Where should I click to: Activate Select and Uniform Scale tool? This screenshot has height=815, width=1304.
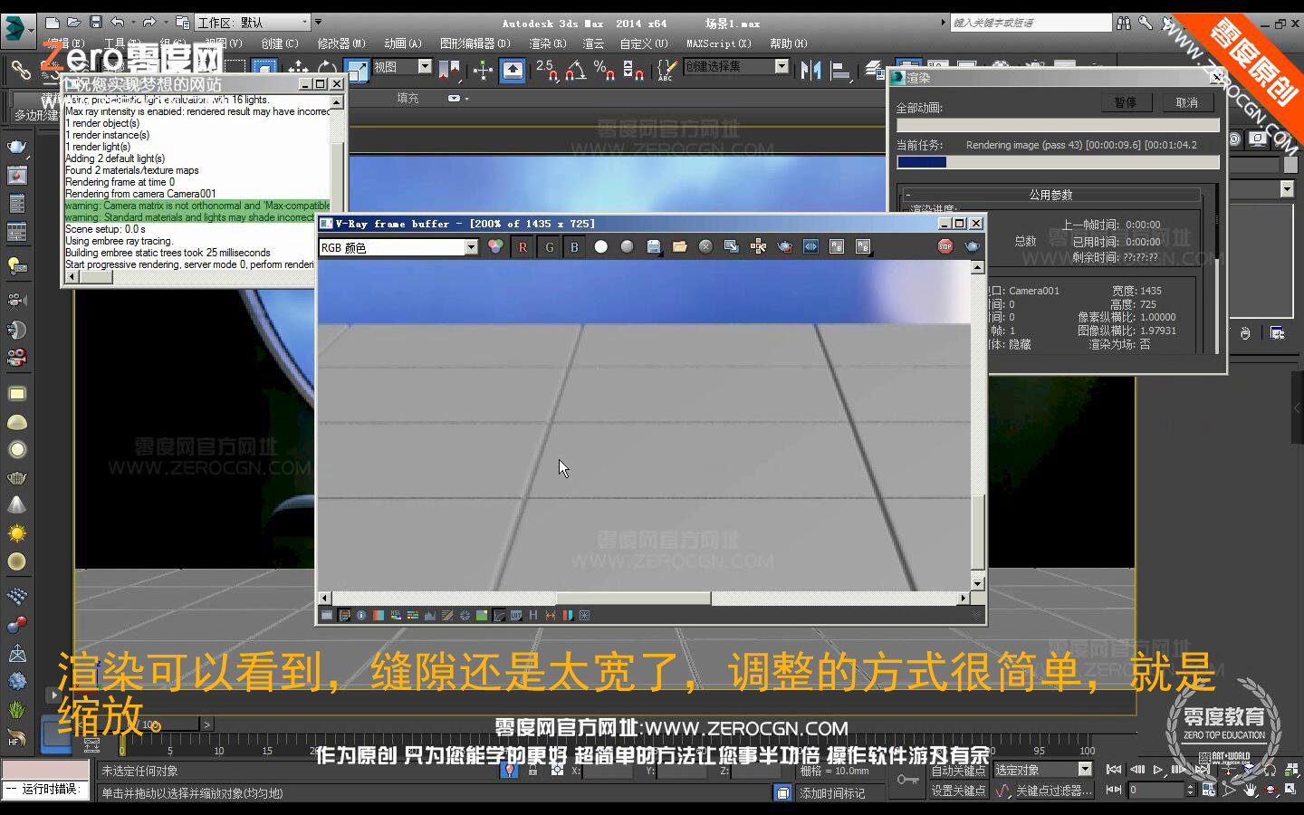pos(357,70)
